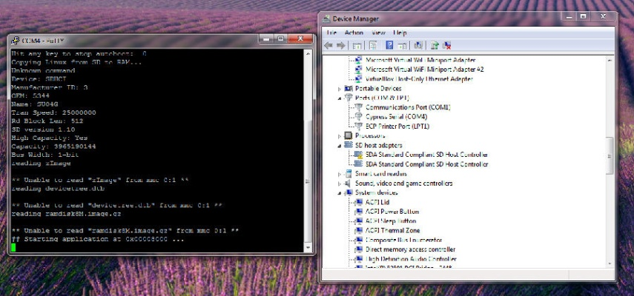The height and width of the screenshot is (296, 634).
Task: Click Scan for hardware changes toolbar icon
Action: [418, 46]
